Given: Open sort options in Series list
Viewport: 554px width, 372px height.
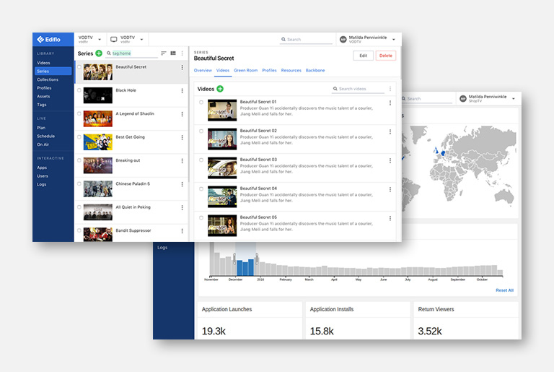Looking at the screenshot, I should [163, 53].
